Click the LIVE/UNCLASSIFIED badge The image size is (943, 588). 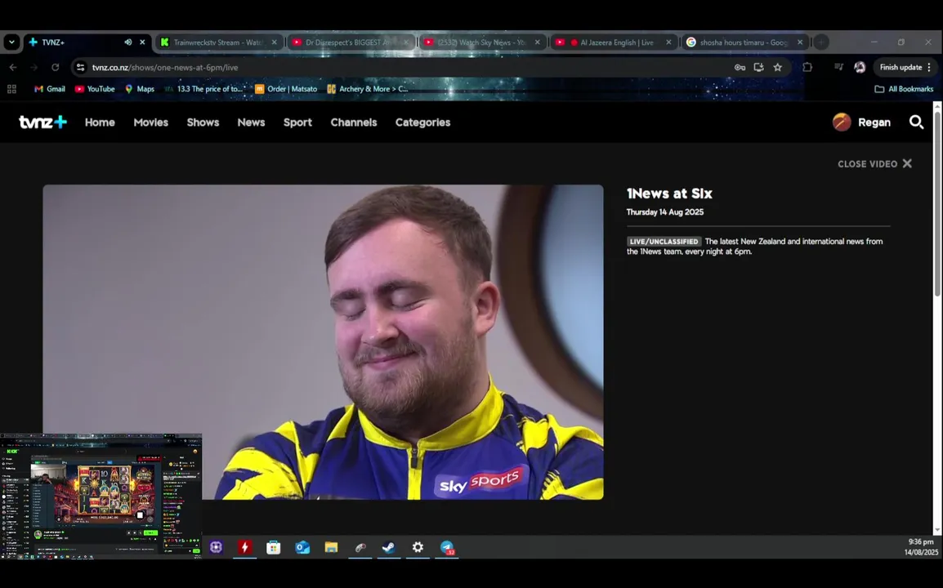[664, 241]
